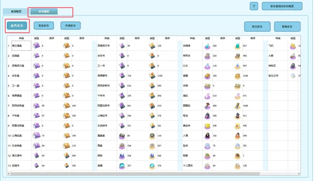The height and width of the screenshot is (181, 315).
Task: Switch to 装备库存 category
Action: (44, 26)
